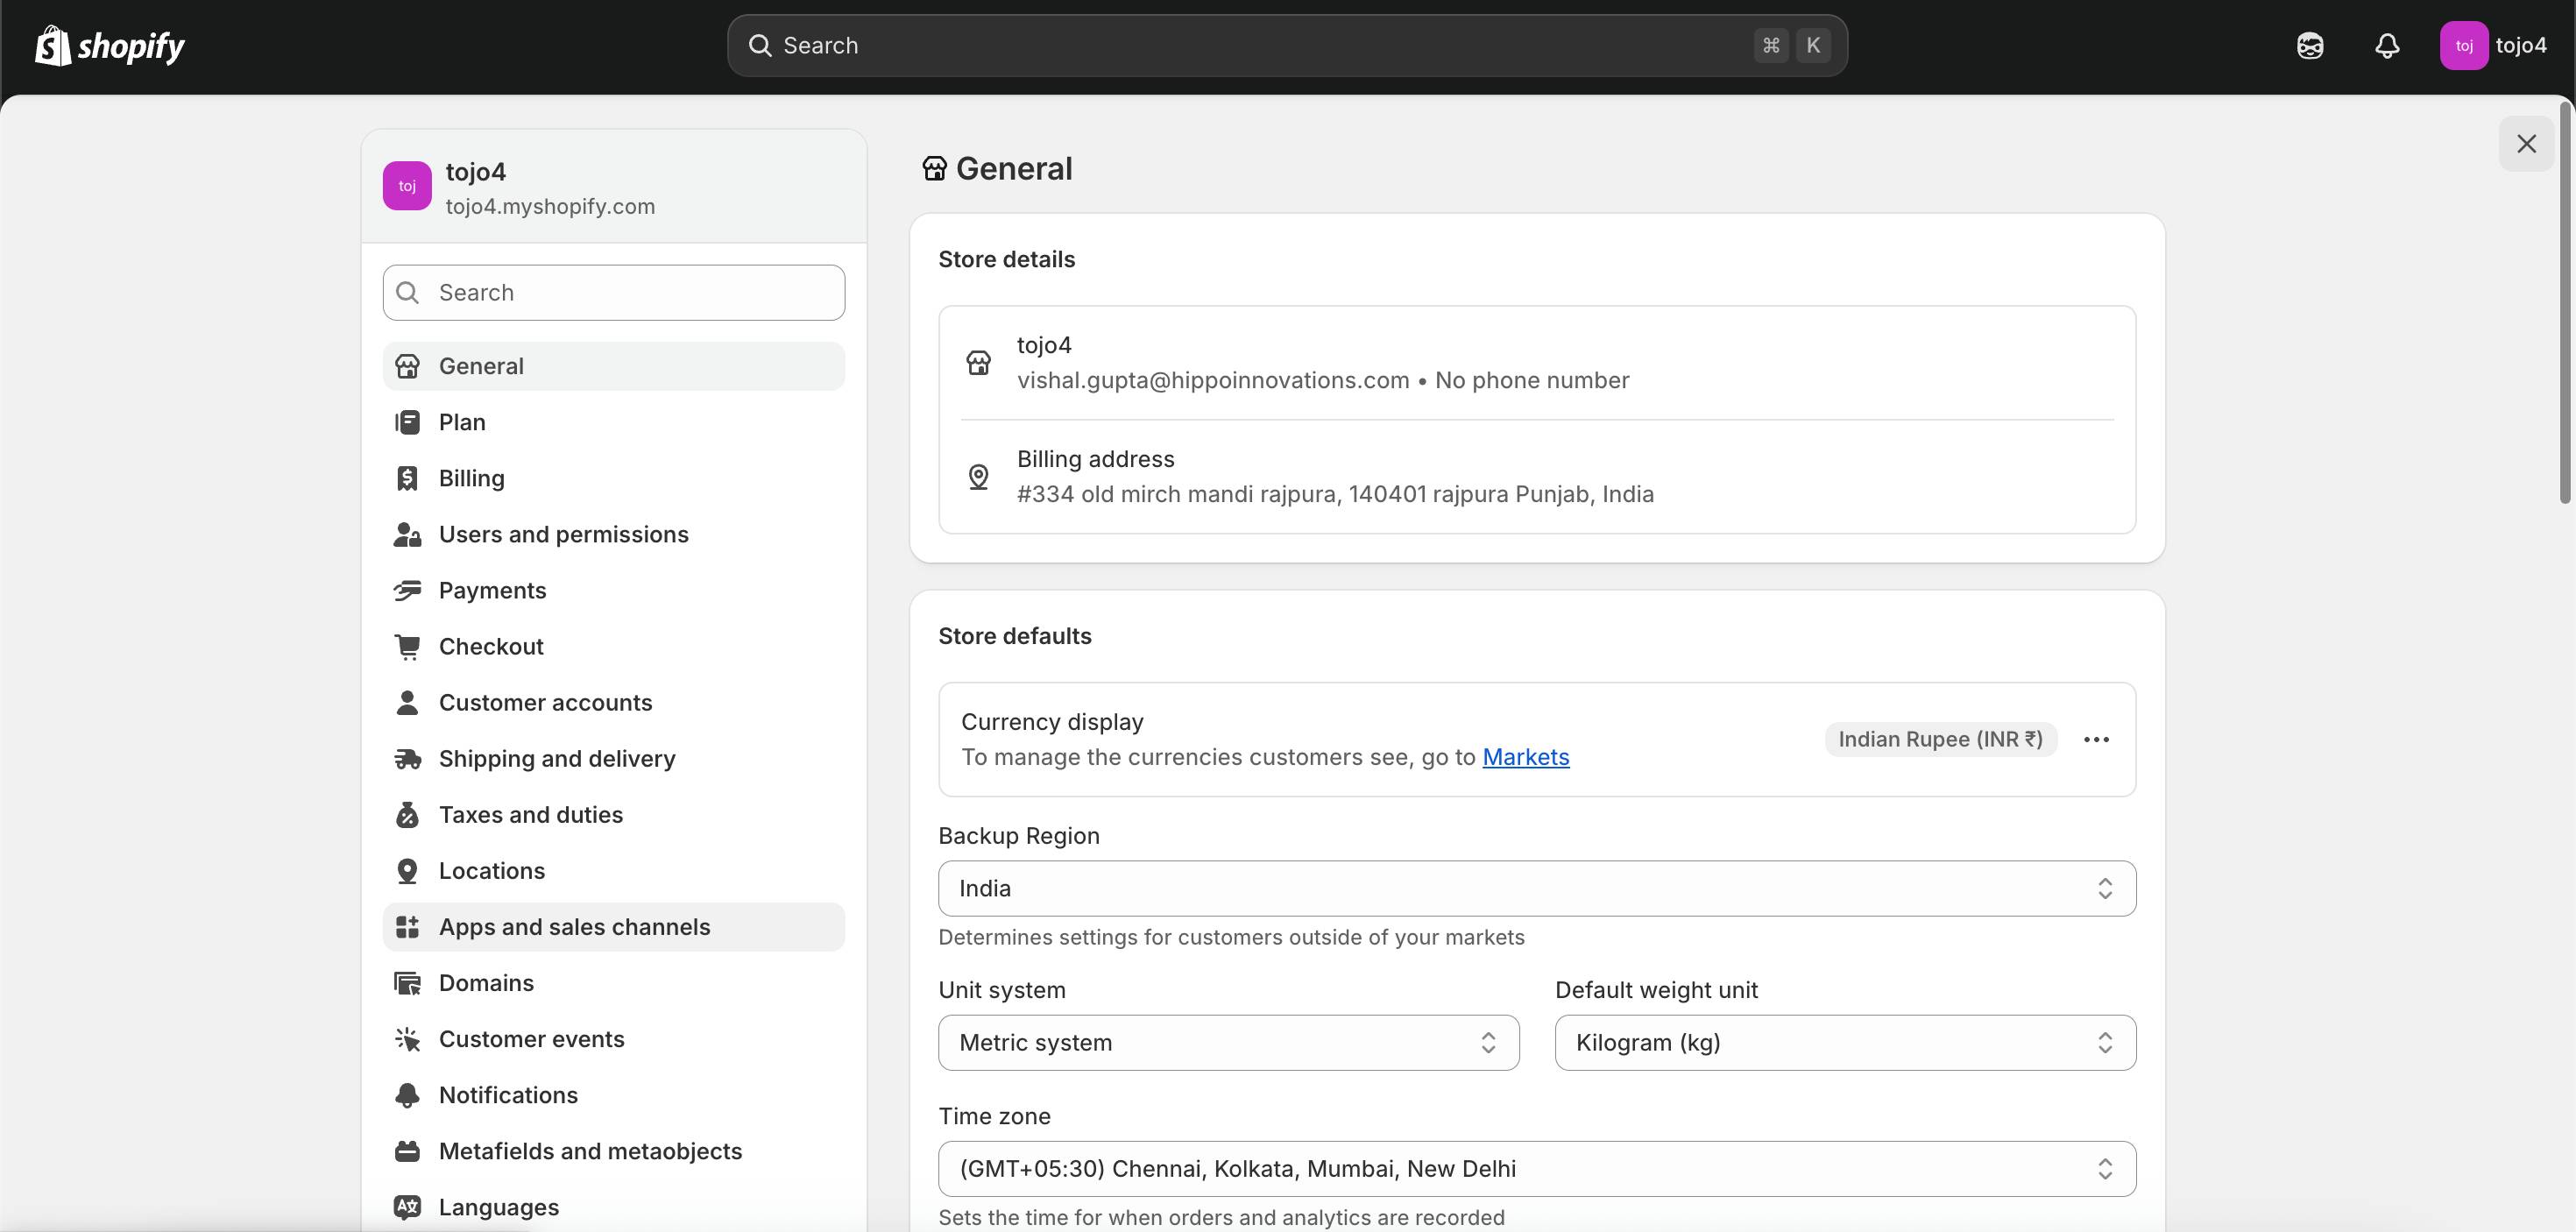
Task: Open the Default weight unit Kilogram dropdown
Action: pos(1844,1043)
